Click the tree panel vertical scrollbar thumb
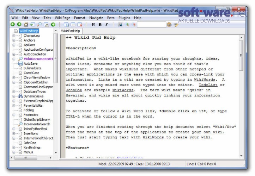The width and height of the screenshot is (255, 176). pos(56,58)
